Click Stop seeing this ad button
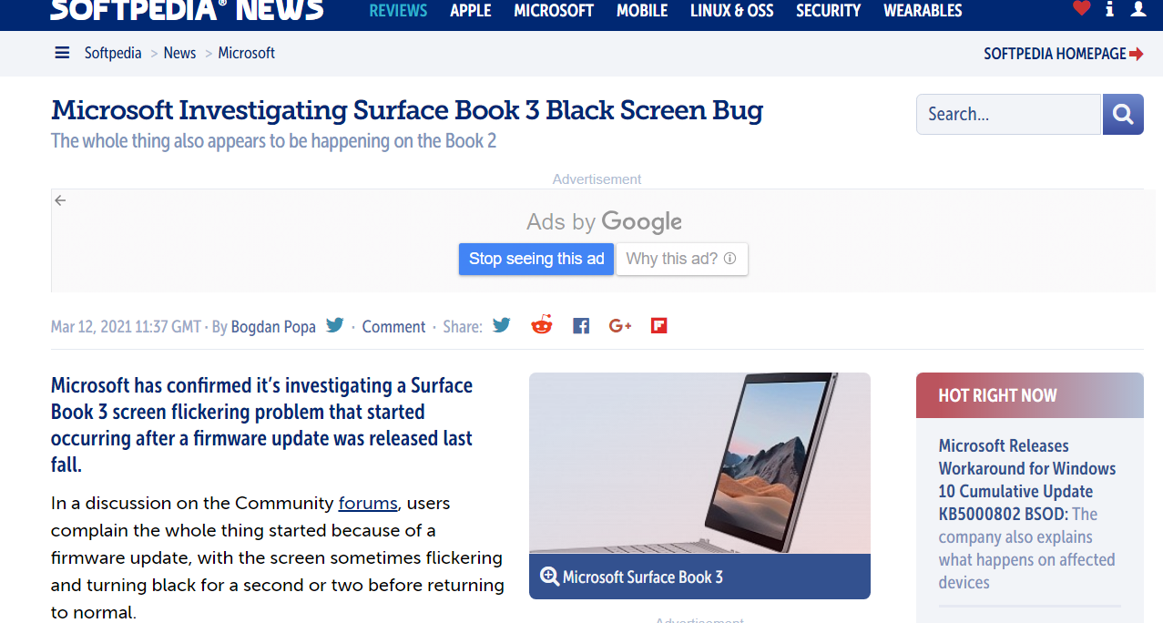 (536, 259)
